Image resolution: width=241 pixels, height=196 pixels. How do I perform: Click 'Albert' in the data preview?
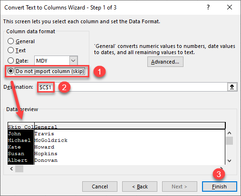click(18, 160)
